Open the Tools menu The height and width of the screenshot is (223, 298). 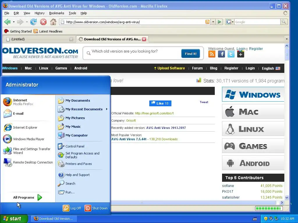tap(72, 13)
